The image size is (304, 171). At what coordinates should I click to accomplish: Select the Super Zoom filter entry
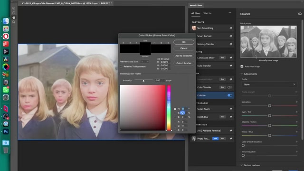[x=212, y=109]
